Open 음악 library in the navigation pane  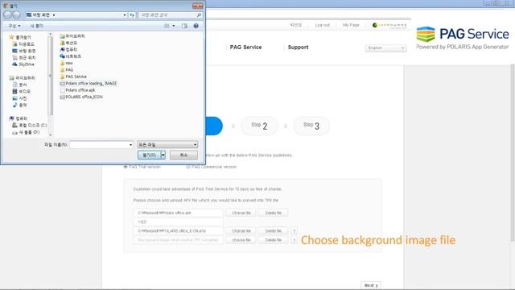[19, 106]
